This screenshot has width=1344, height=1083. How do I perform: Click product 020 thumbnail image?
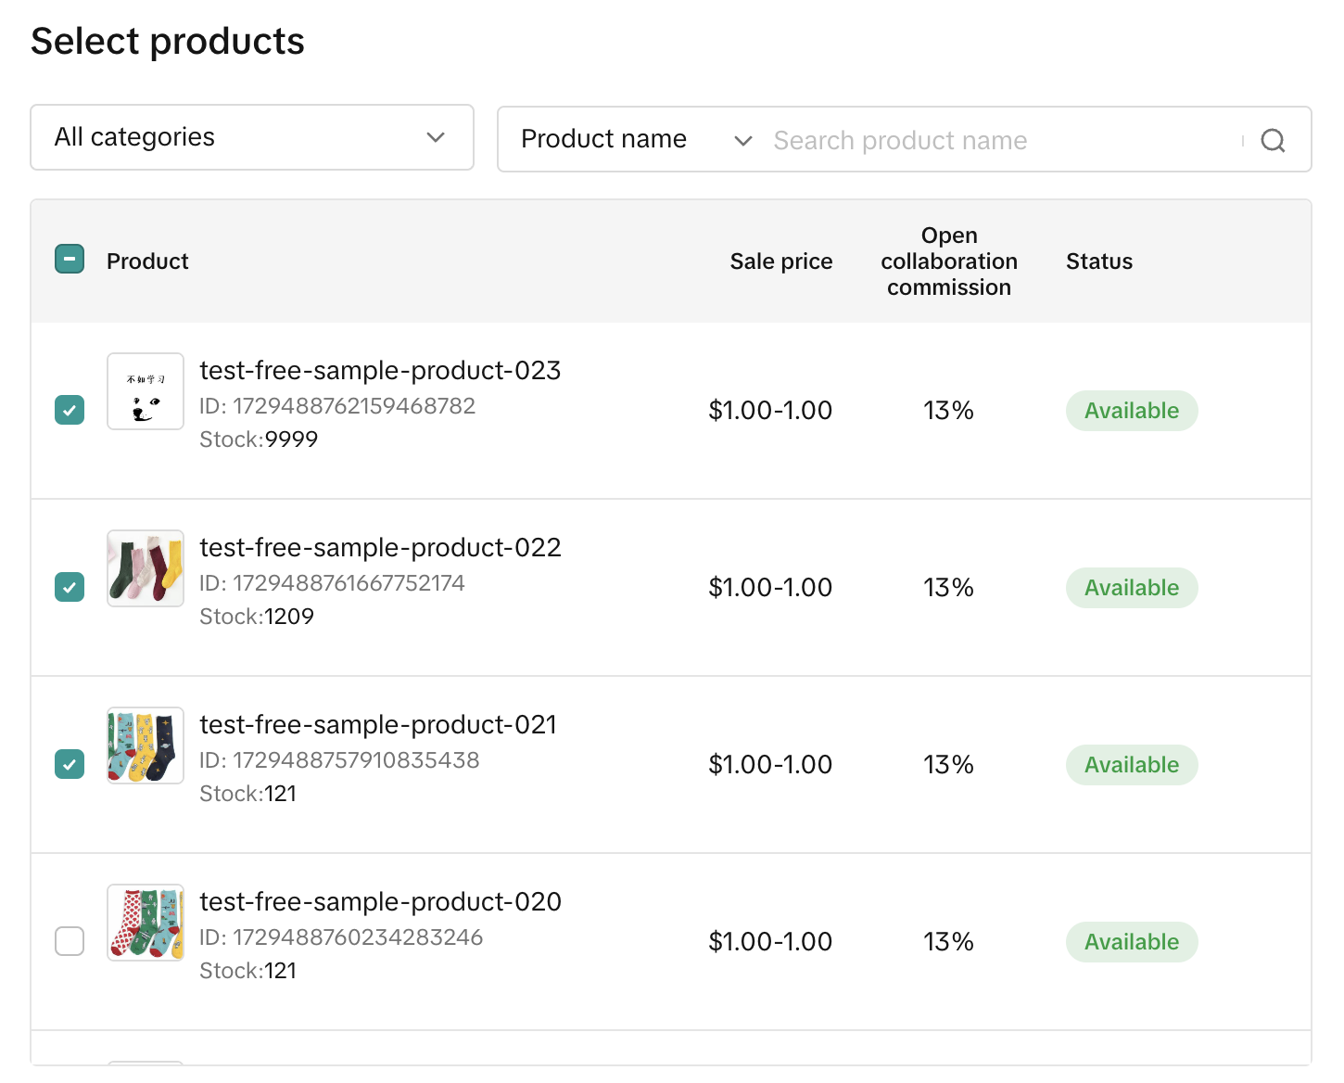(x=146, y=923)
